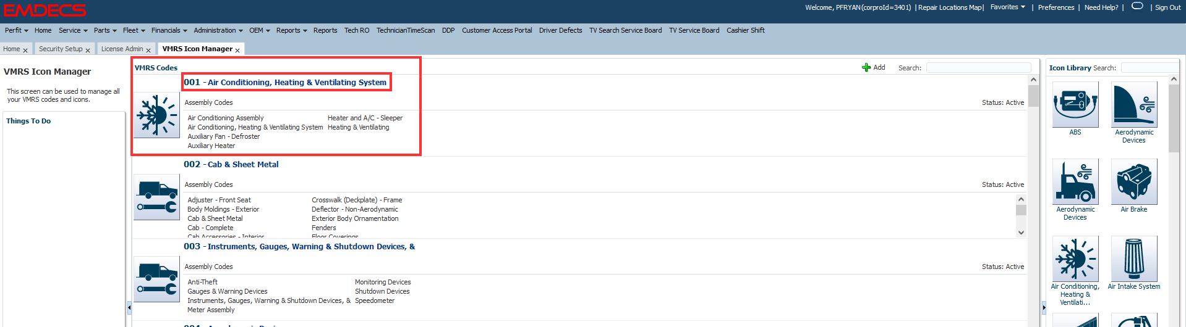Screen dimensions: 1186x327
Task: Select Icon Library's snowflake-sun Air Conditioning icon
Action: [x=1075, y=259]
